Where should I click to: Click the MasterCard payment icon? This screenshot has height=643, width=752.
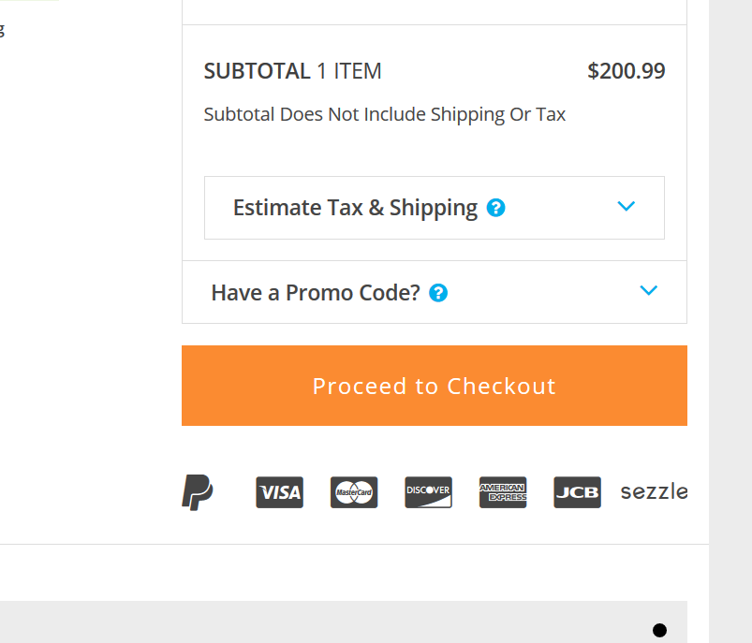pyautogui.click(x=354, y=492)
